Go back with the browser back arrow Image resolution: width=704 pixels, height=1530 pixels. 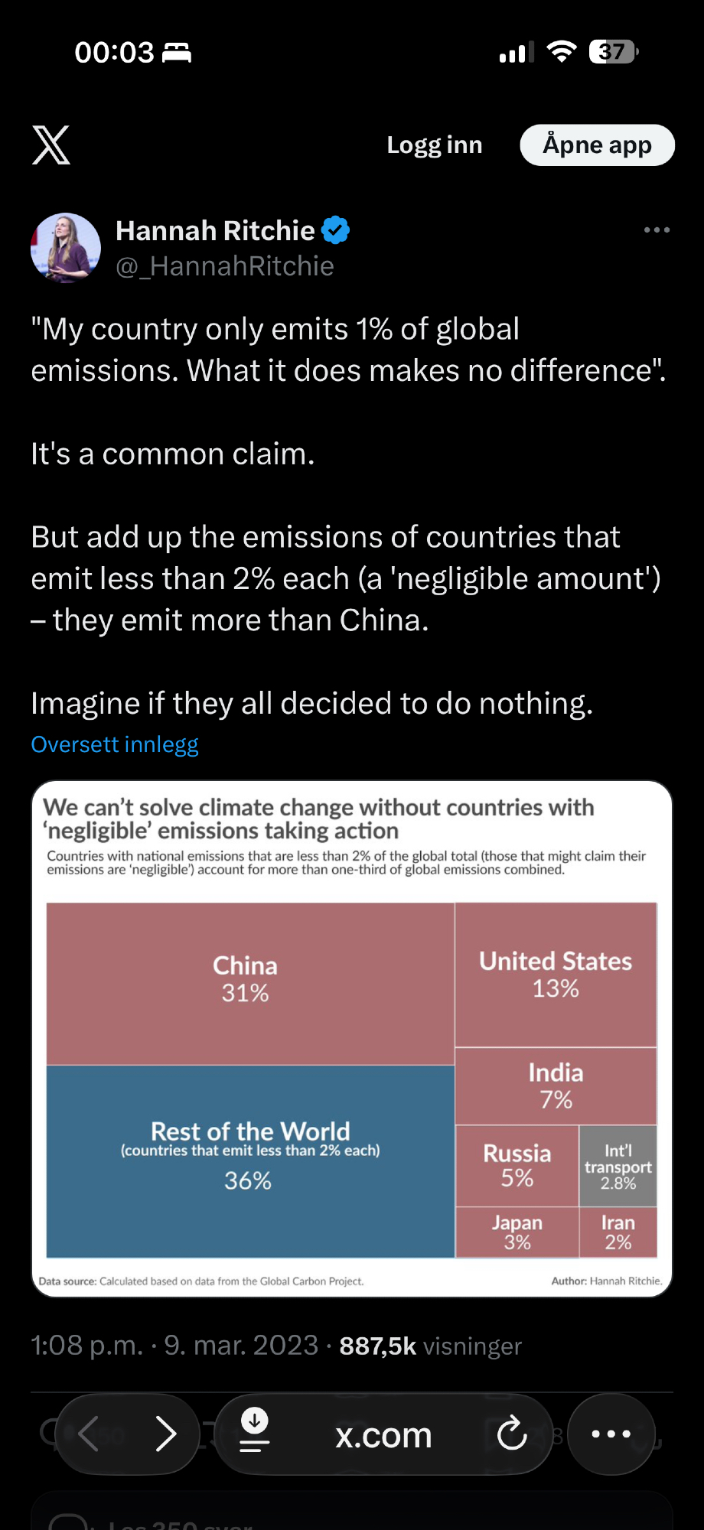point(89,1434)
